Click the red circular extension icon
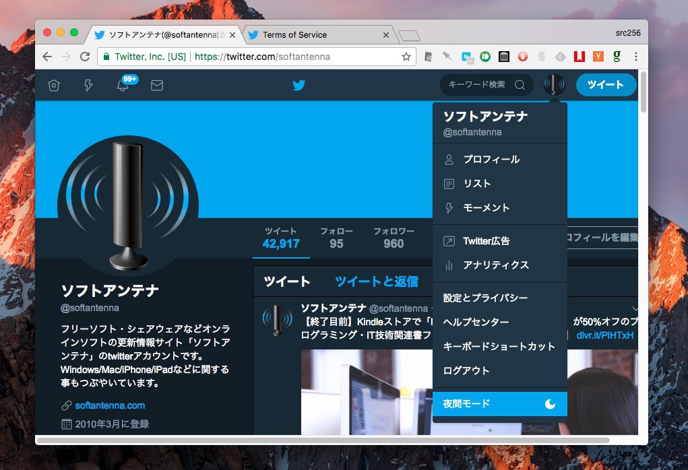 (523, 57)
